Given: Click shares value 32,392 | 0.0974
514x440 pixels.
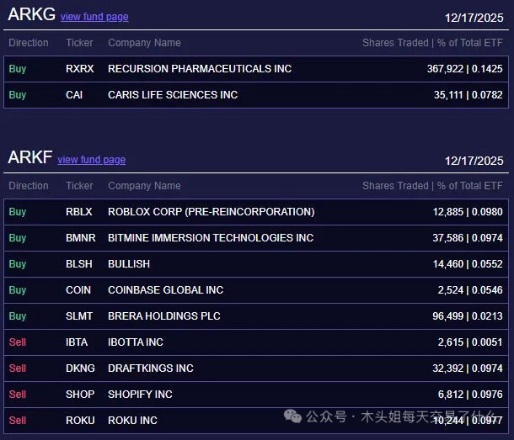Looking at the screenshot, I should click(x=468, y=368).
